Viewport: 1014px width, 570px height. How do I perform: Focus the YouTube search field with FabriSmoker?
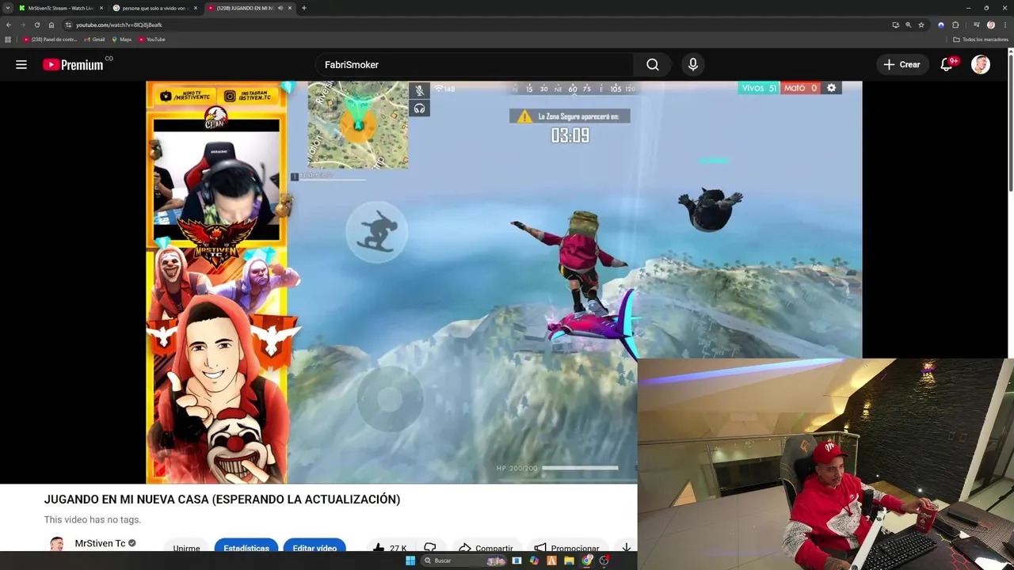click(475, 65)
